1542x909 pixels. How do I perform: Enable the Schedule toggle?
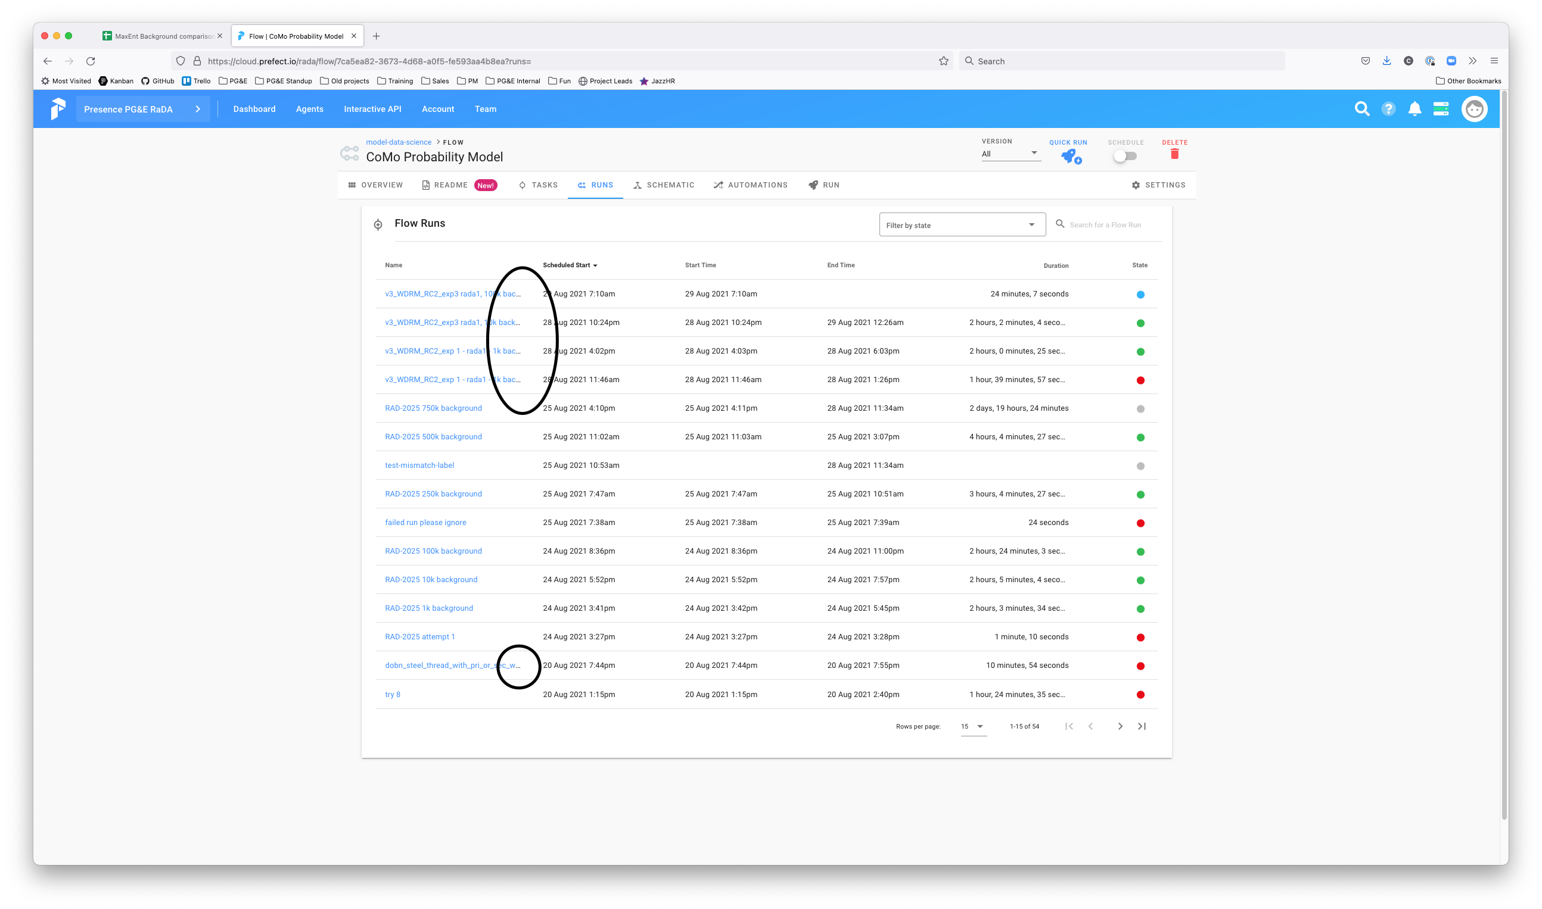click(x=1124, y=155)
